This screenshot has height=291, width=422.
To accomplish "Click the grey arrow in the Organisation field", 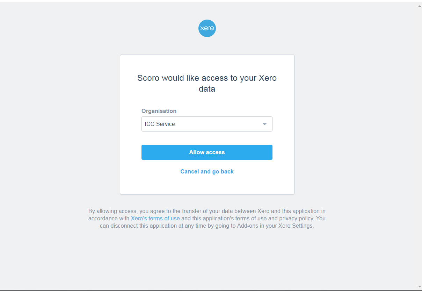I will coord(264,124).
